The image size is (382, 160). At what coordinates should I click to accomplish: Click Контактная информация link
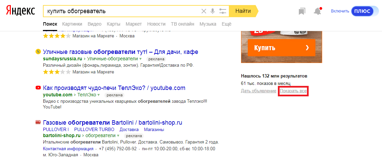(x=68, y=149)
